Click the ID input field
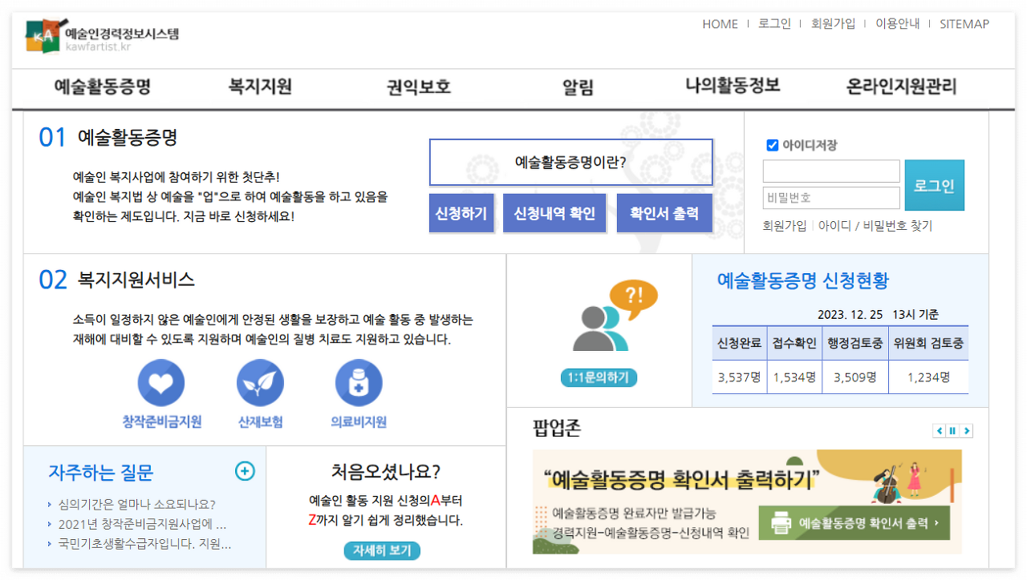The image size is (1027, 580). [831, 171]
